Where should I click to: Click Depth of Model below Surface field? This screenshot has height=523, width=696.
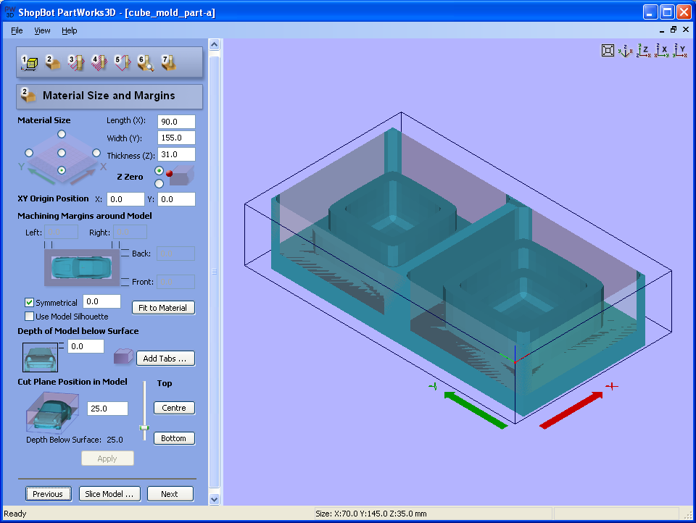[86, 346]
